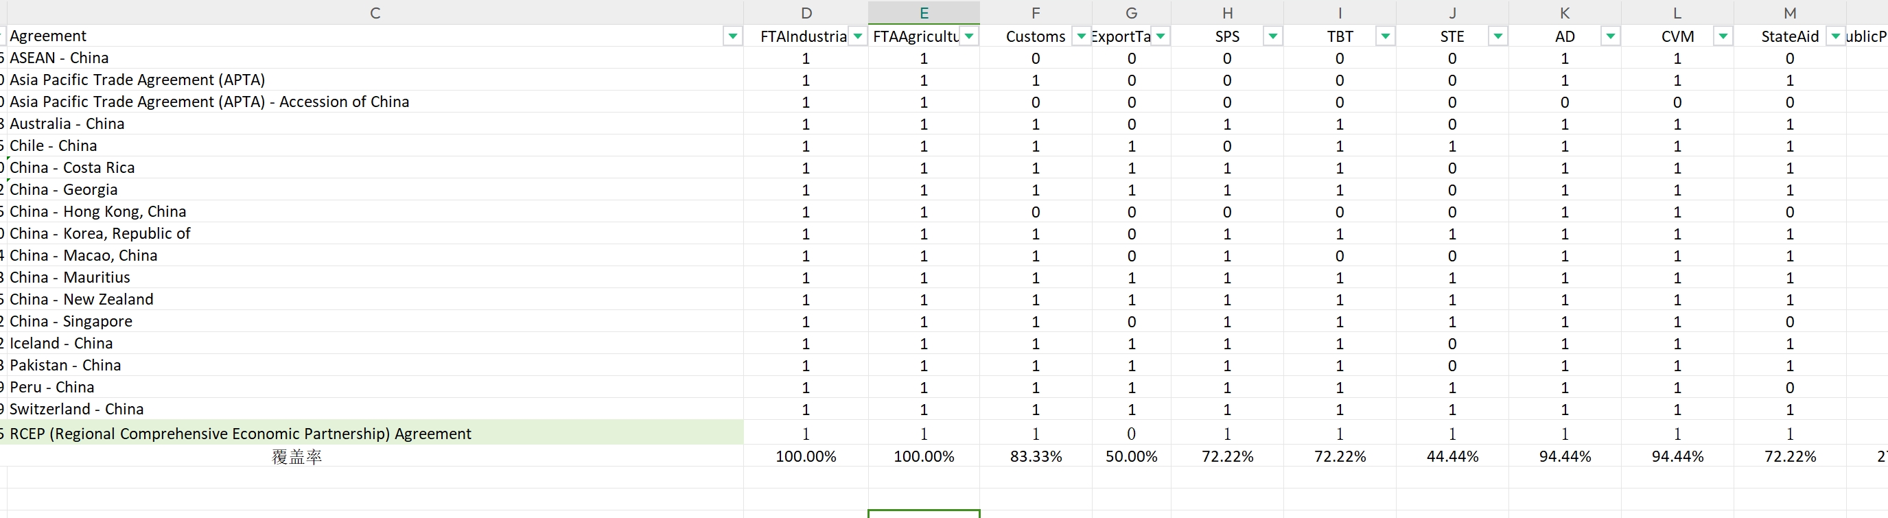Select column K by its header letter
Viewport: 1888px width, 518px height.
pos(1565,12)
